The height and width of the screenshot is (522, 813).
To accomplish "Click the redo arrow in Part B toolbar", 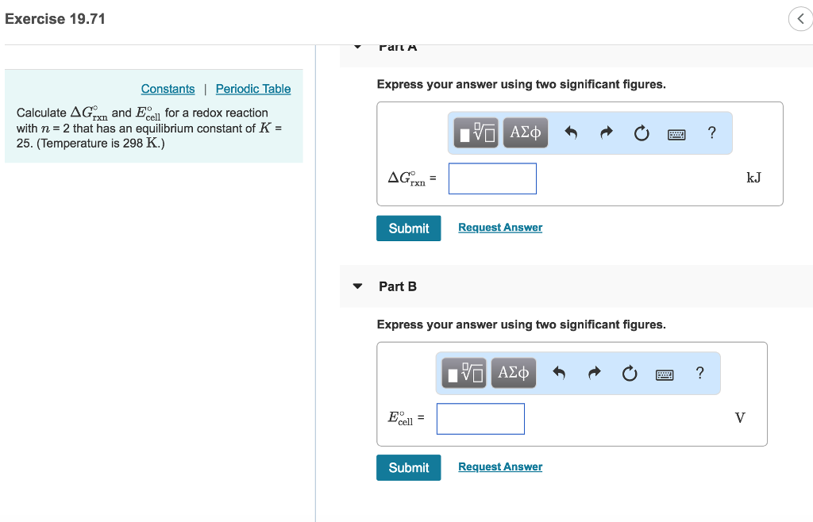I will click(594, 373).
